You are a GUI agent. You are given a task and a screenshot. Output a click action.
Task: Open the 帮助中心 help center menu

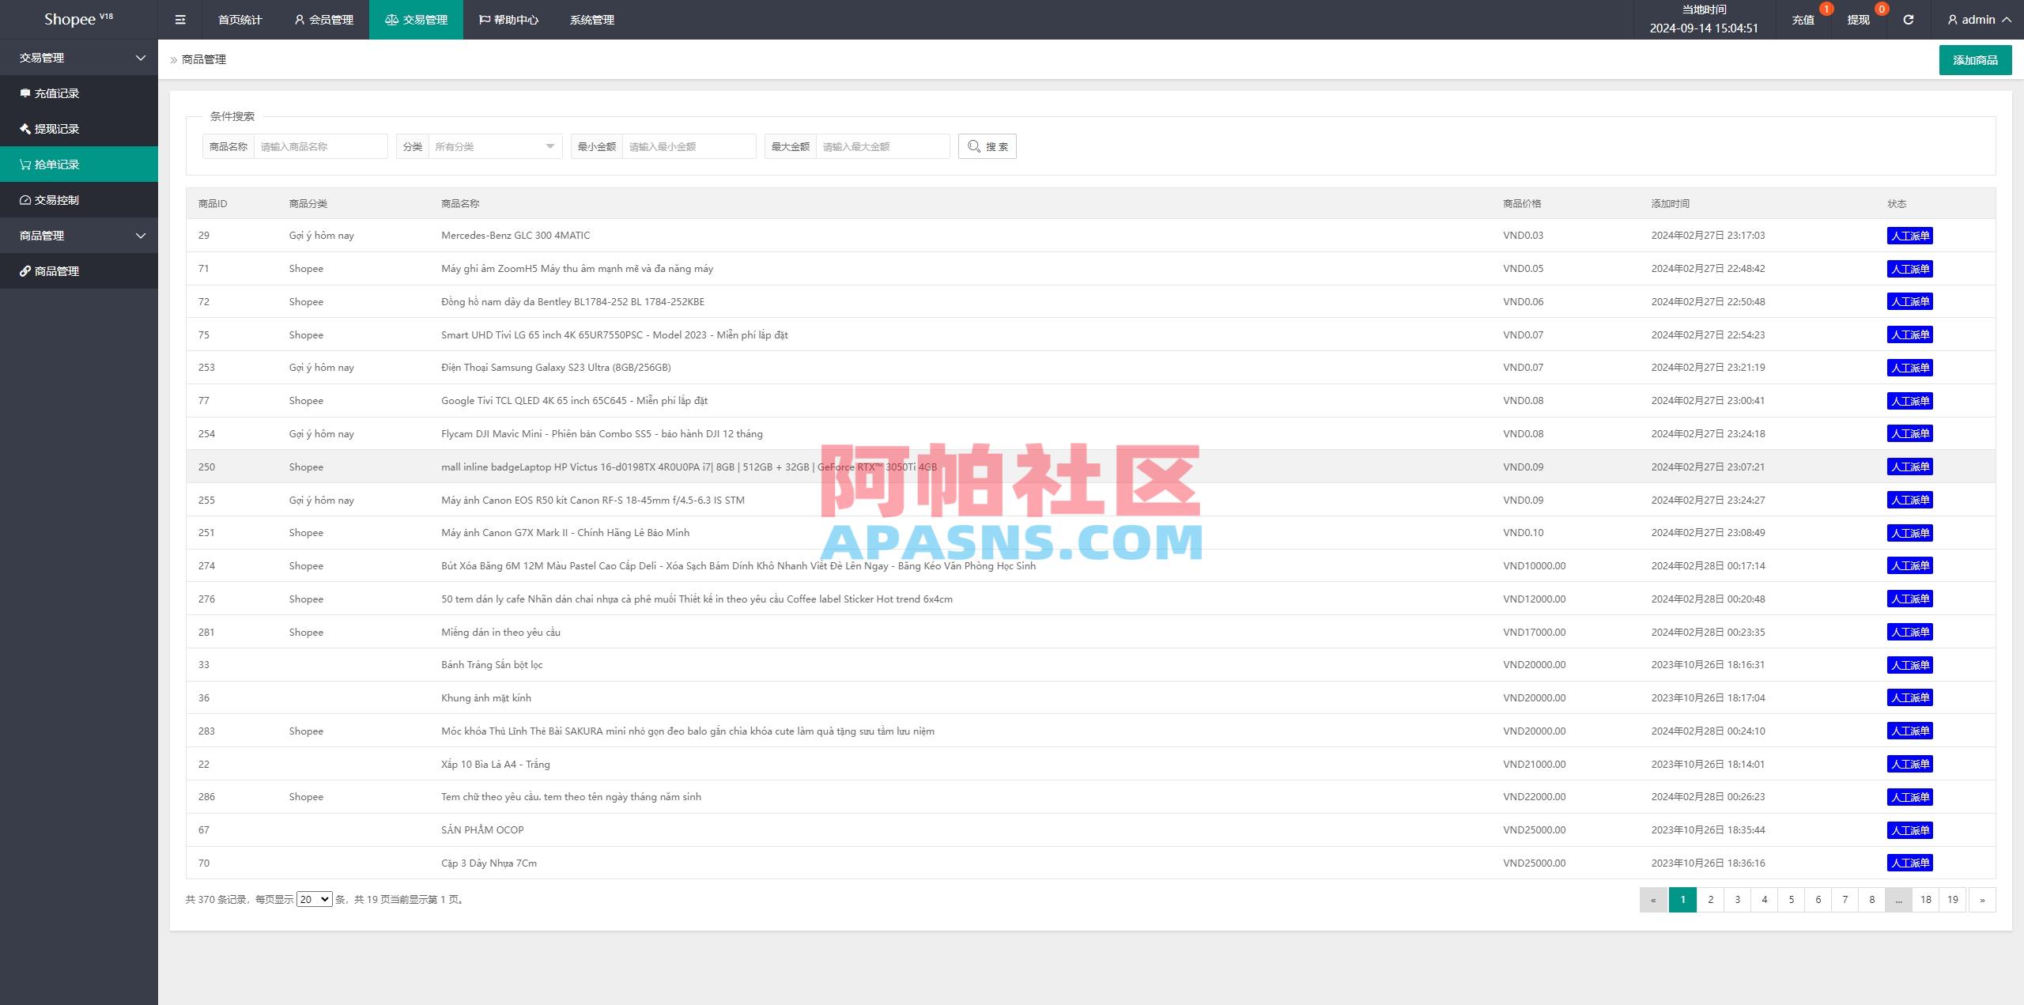tap(510, 19)
